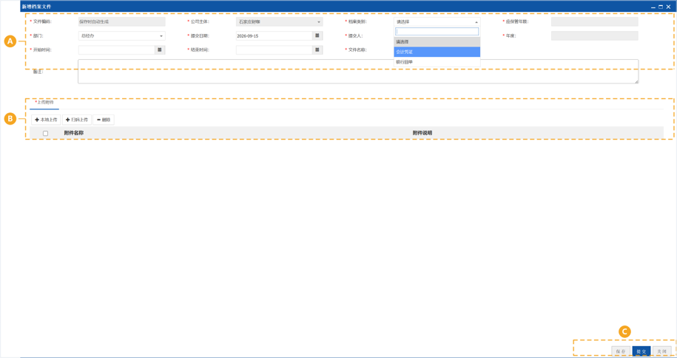Click the 扫码上传 button
677x358 pixels.
tap(77, 120)
